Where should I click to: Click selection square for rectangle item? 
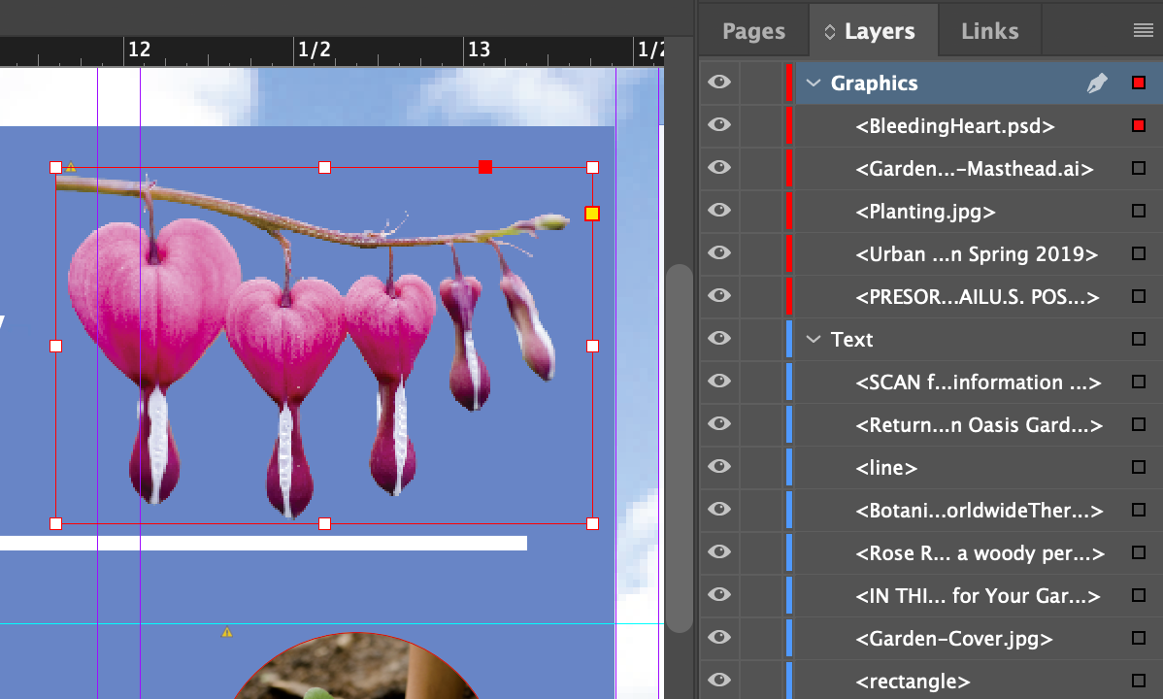tap(1139, 681)
